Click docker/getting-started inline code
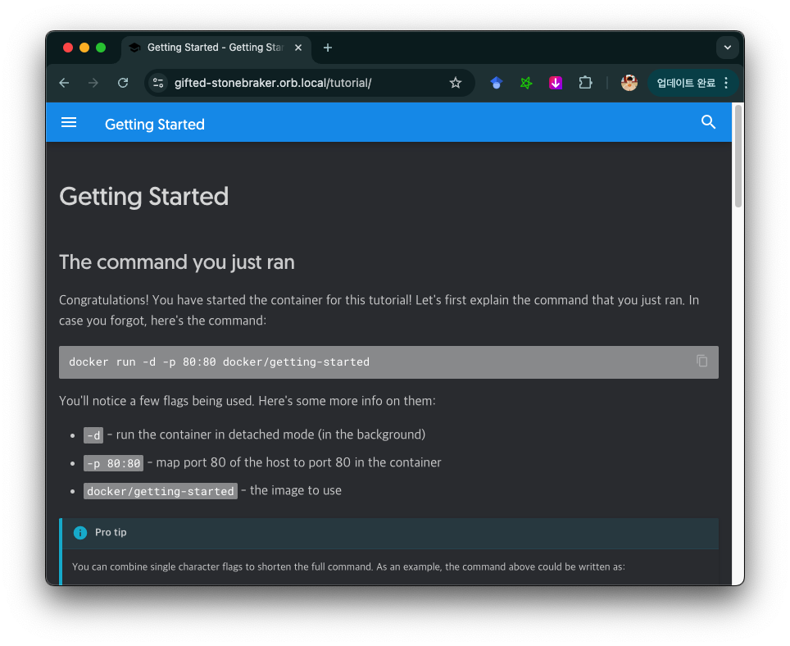 coord(161,491)
